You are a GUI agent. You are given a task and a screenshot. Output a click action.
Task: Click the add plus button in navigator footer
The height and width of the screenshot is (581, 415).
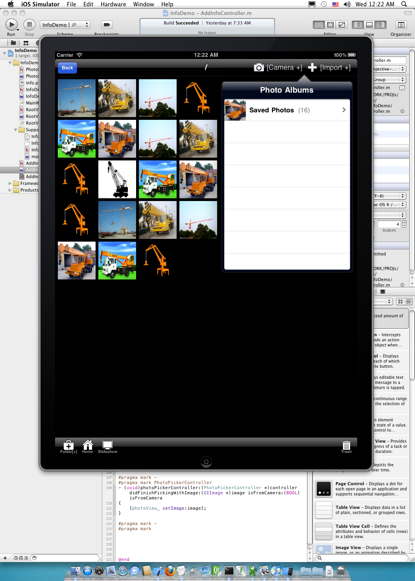tap(5, 558)
